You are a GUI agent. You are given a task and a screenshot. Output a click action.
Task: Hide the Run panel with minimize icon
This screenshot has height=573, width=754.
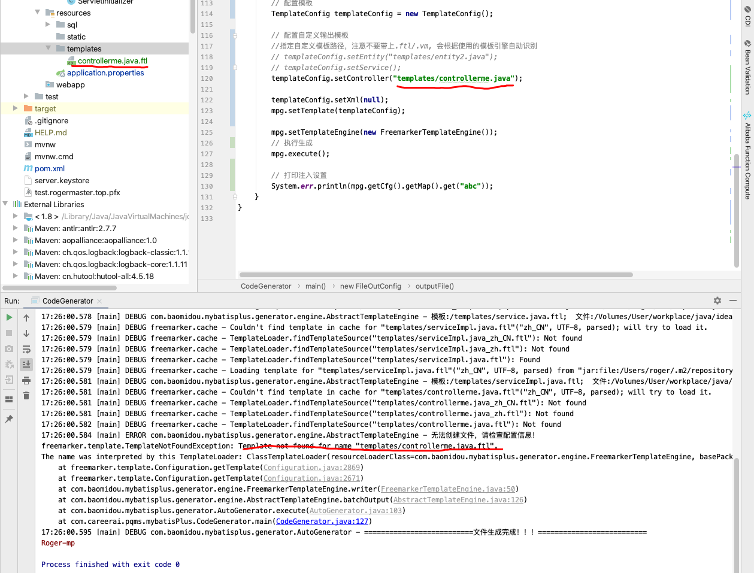coord(733,301)
